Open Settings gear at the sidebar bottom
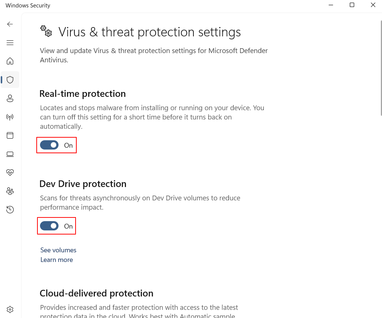This screenshot has width=382, height=318. [x=10, y=309]
